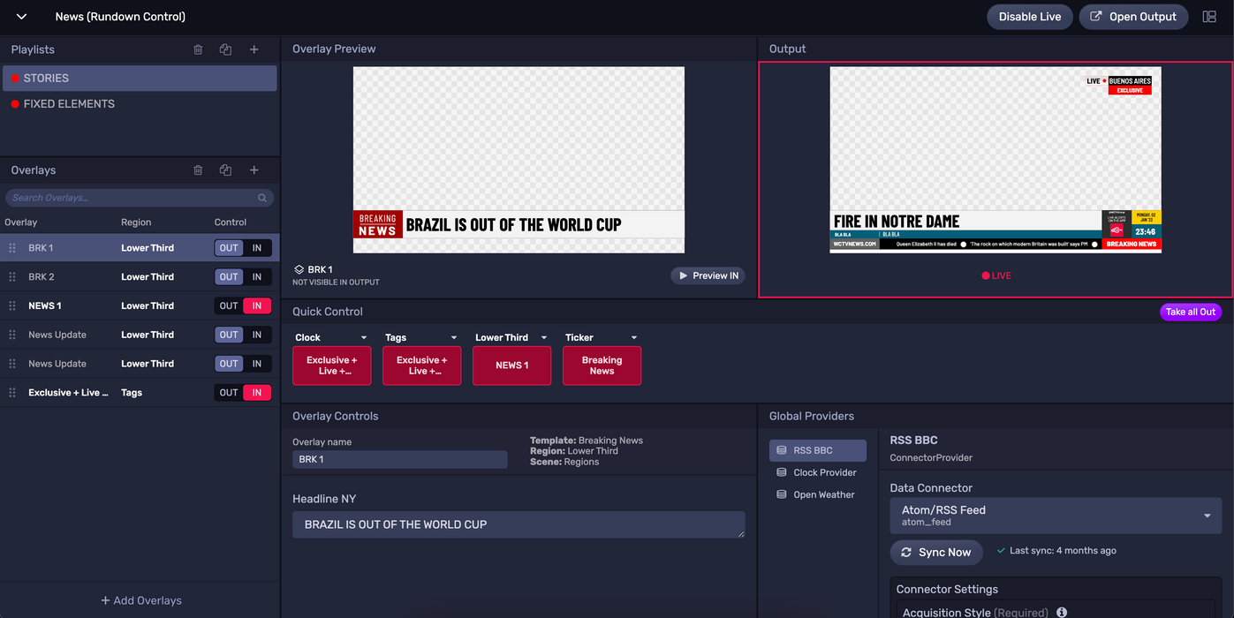The image size is (1234, 618).
Task: Delete playlist using Playlists trash icon
Action: tap(198, 49)
